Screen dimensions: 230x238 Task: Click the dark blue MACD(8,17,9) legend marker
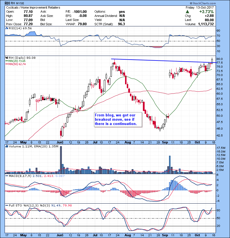[x=7, y=176]
